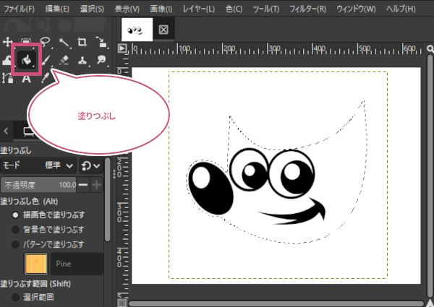This screenshot has height=307, width=434.
Task: Click the Tool Options tab icon
Action: pyautogui.click(x=28, y=131)
